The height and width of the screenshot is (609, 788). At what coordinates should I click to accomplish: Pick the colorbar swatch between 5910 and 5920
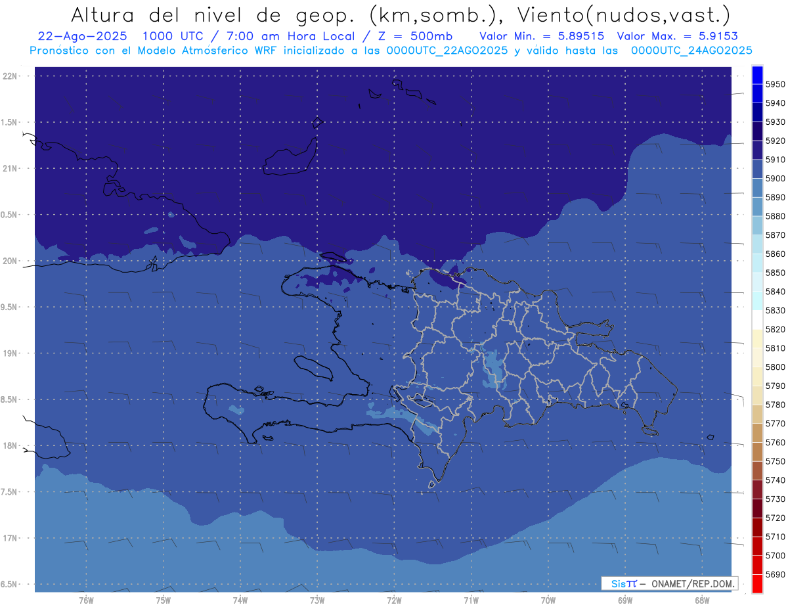pyautogui.click(x=756, y=150)
